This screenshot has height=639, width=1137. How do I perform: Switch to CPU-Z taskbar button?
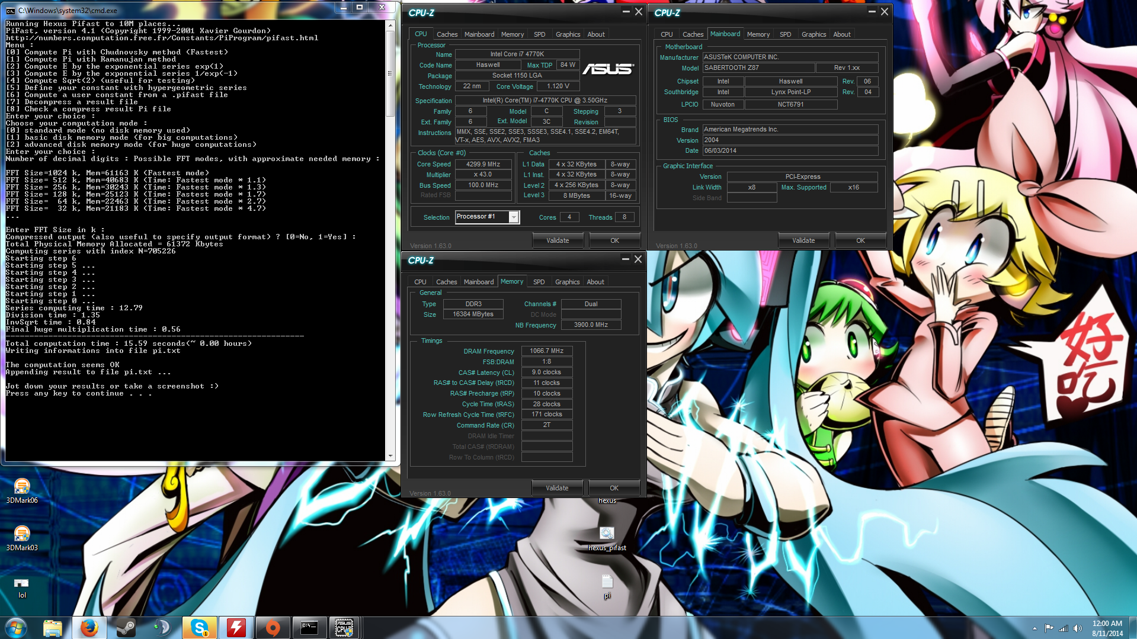pos(345,627)
